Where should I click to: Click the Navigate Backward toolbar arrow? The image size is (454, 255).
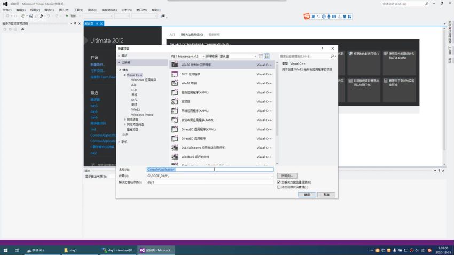(7, 16)
